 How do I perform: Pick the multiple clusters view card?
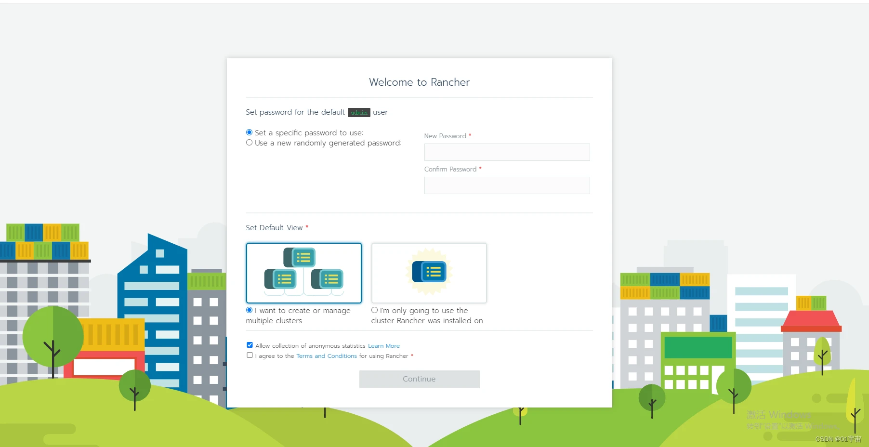pyautogui.click(x=303, y=273)
